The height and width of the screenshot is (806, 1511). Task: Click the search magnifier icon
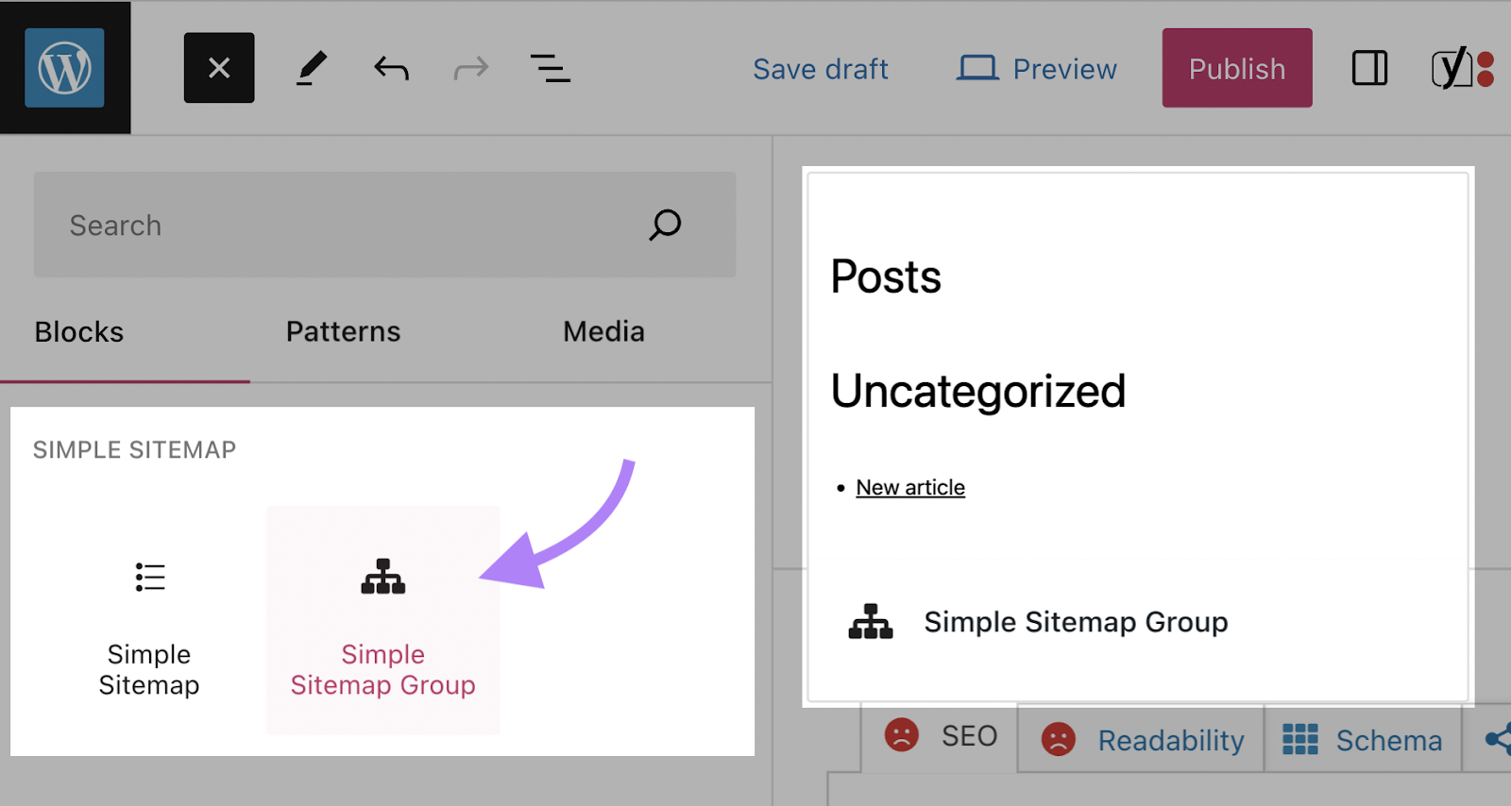point(665,225)
